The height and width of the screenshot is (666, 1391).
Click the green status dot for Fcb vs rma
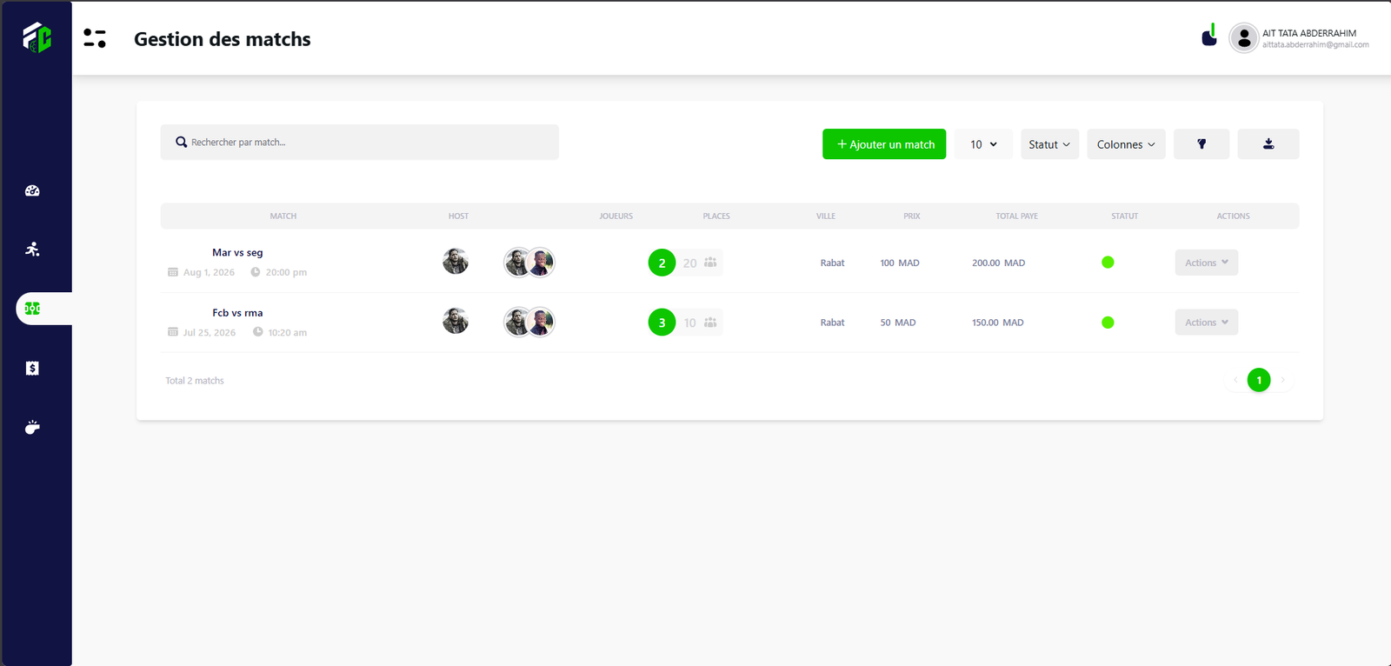pos(1108,323)
